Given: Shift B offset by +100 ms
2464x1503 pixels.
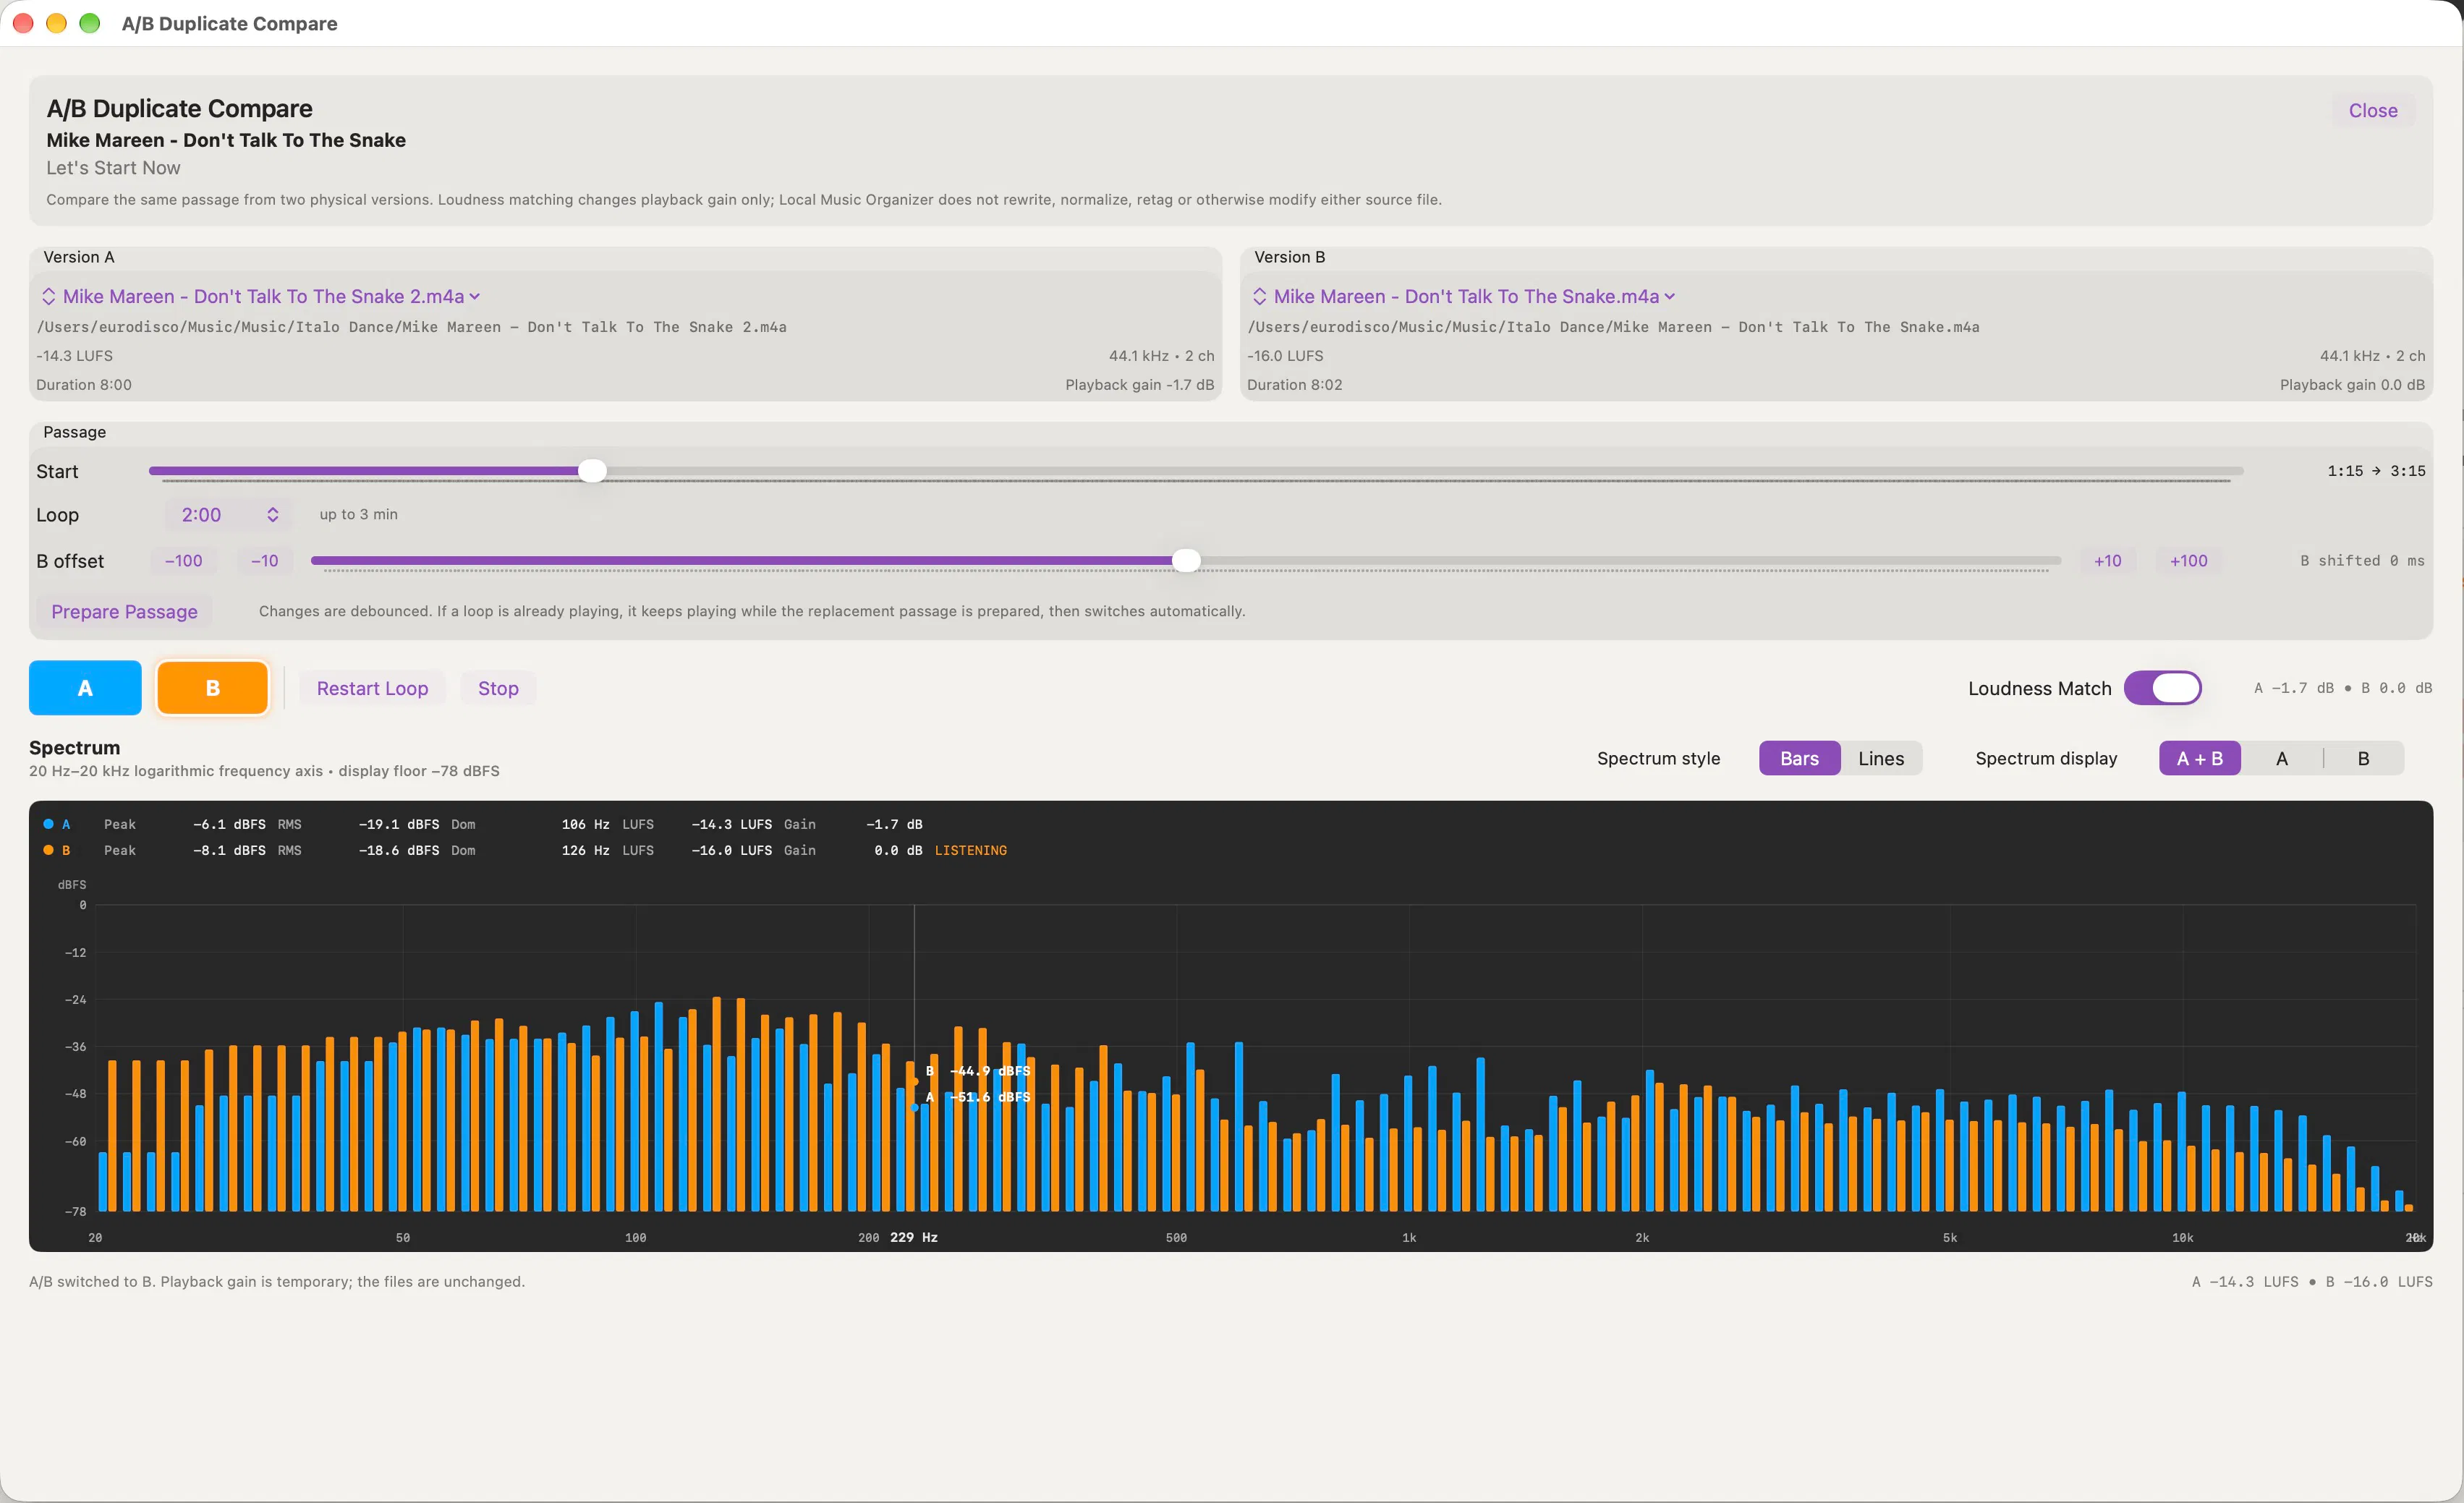Looking at the screenshot, I should tap(2188, 561).
